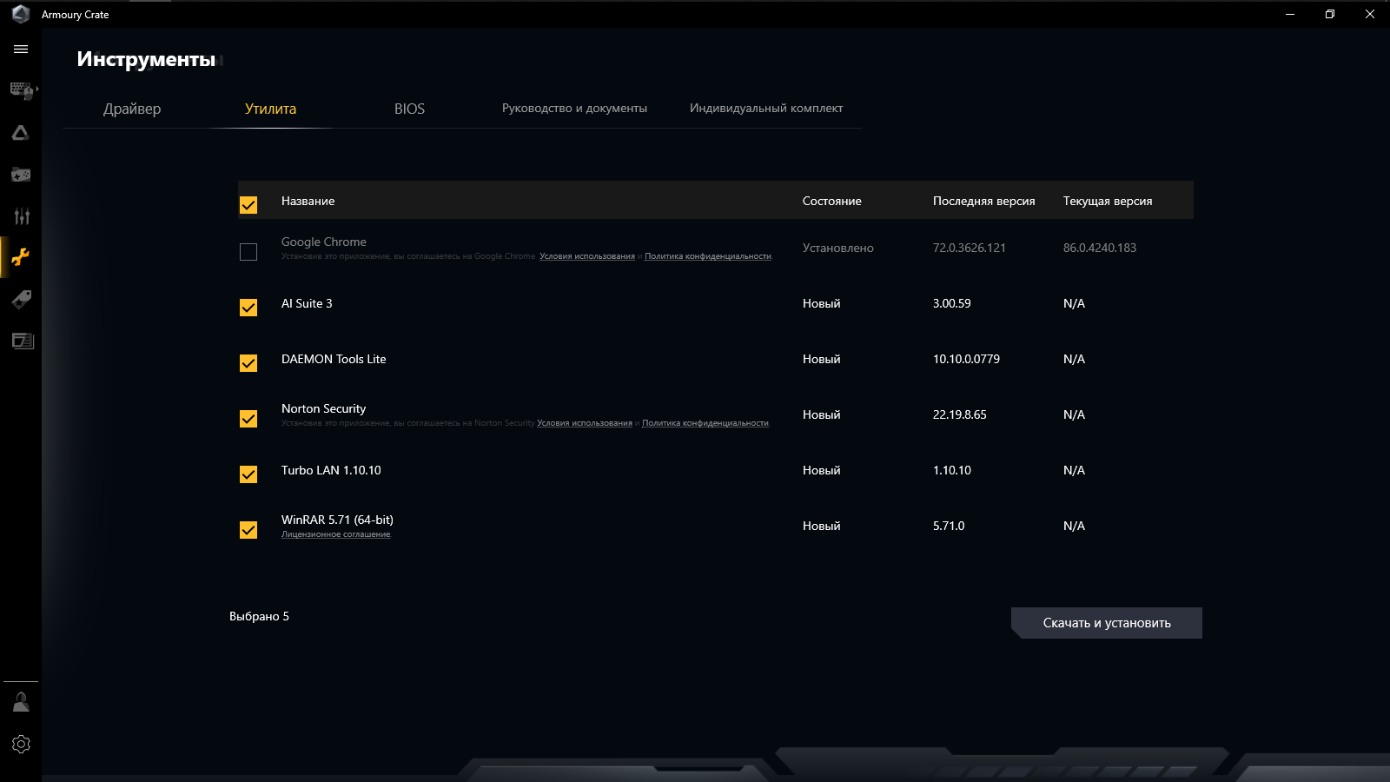Viewport: 1390px width, 782px height.
Task: Click current version 86.0.4240.183 cell
Action: (x=1100, y=248)
